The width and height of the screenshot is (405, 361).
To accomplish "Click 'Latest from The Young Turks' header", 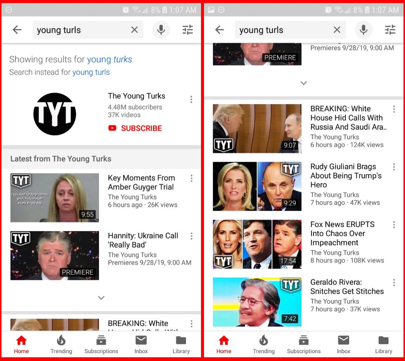I will 61,159.
